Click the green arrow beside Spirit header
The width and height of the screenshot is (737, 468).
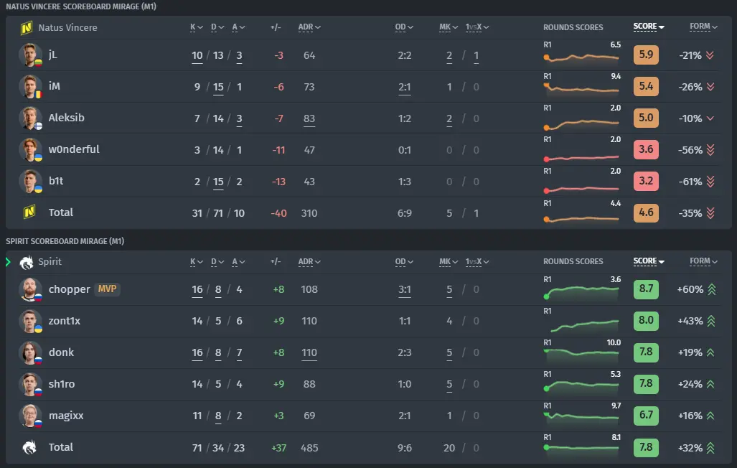[8, 262]
